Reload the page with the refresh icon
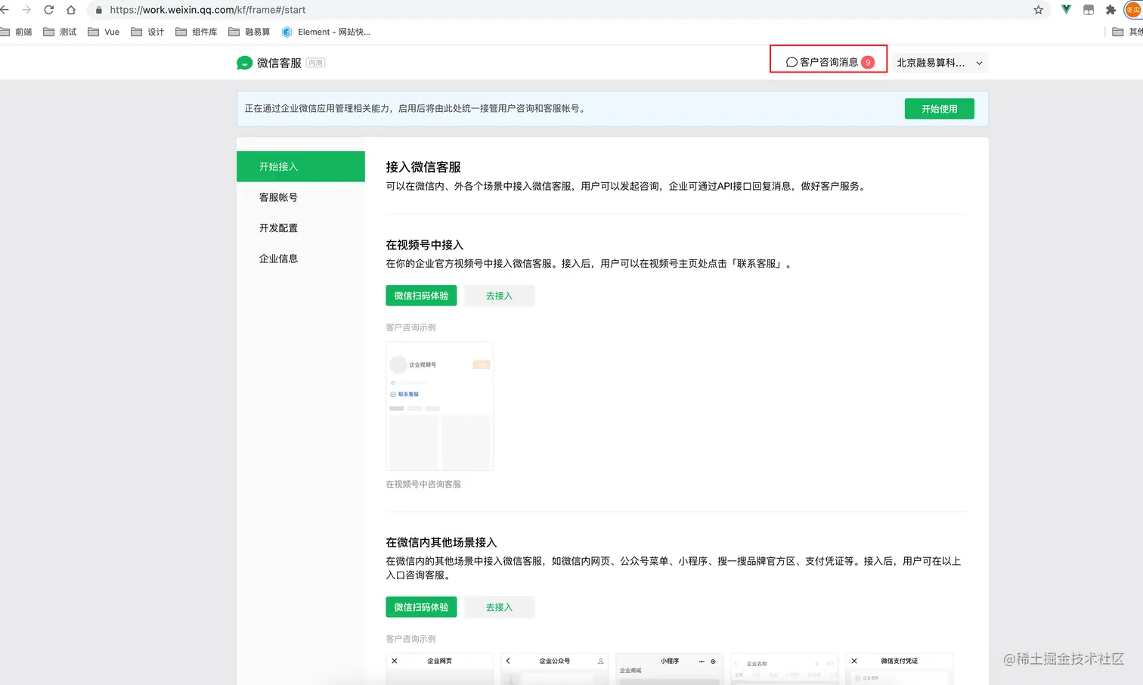The image size is (1143, 685). 49,10
